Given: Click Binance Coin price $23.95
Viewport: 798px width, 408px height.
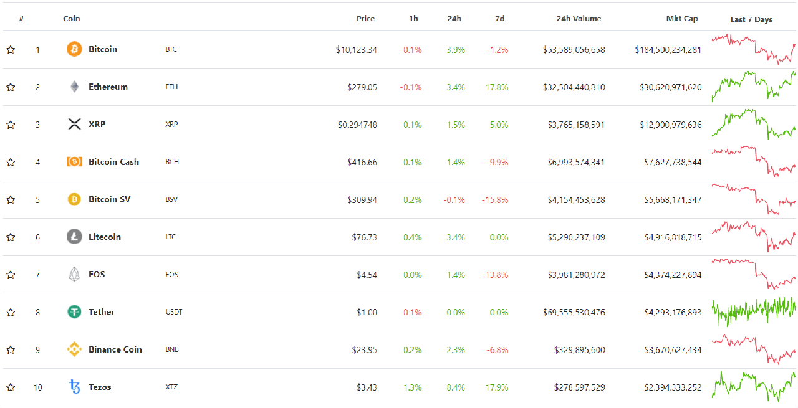Looking at the screenshot, I should pos(365,349).
